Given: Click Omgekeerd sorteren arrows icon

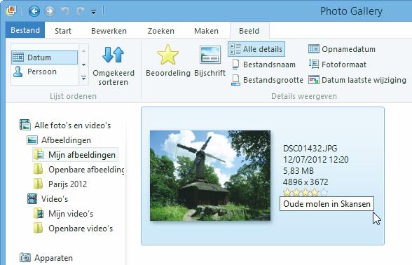Looking at the screenshot, I should tap(114, 55).
